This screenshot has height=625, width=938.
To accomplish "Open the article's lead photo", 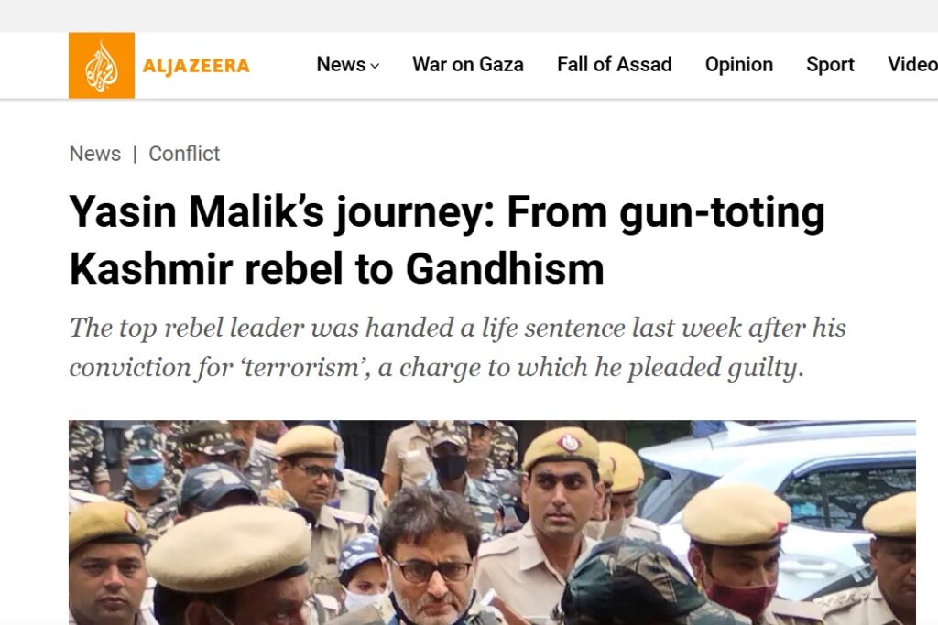I will pos(492,522).
